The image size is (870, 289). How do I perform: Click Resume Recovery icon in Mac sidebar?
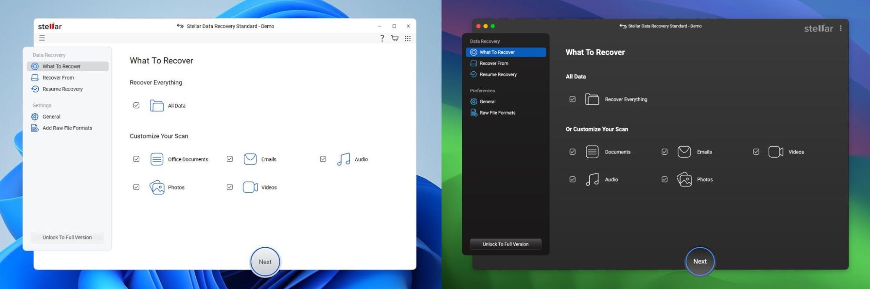pyautogui.click(x=474, y=74)
